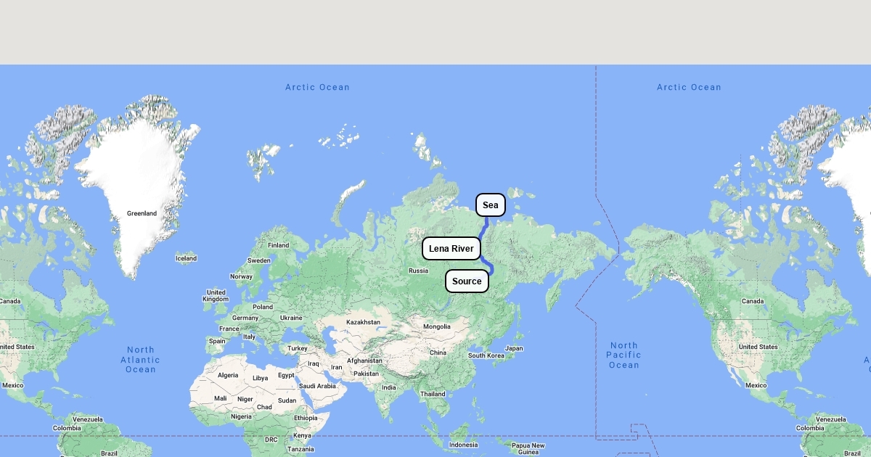Select the China label on the map
Screen dimensions: 871x457
click(x=438, y=353)
